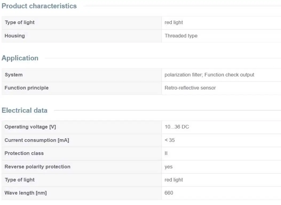
Task: Click the Threaded type value
Action: click(181, 36)
